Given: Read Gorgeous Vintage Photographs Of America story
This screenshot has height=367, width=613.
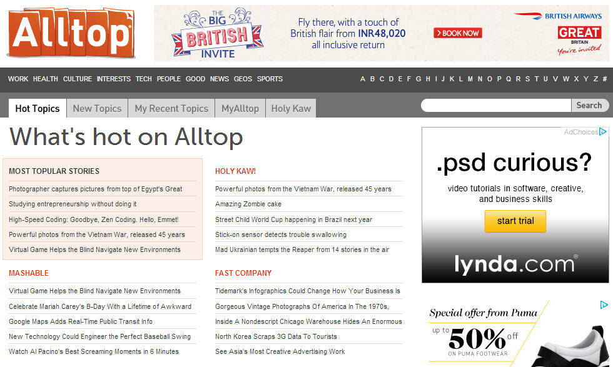Looking at the screenshot, I should [x=301, y=307].
